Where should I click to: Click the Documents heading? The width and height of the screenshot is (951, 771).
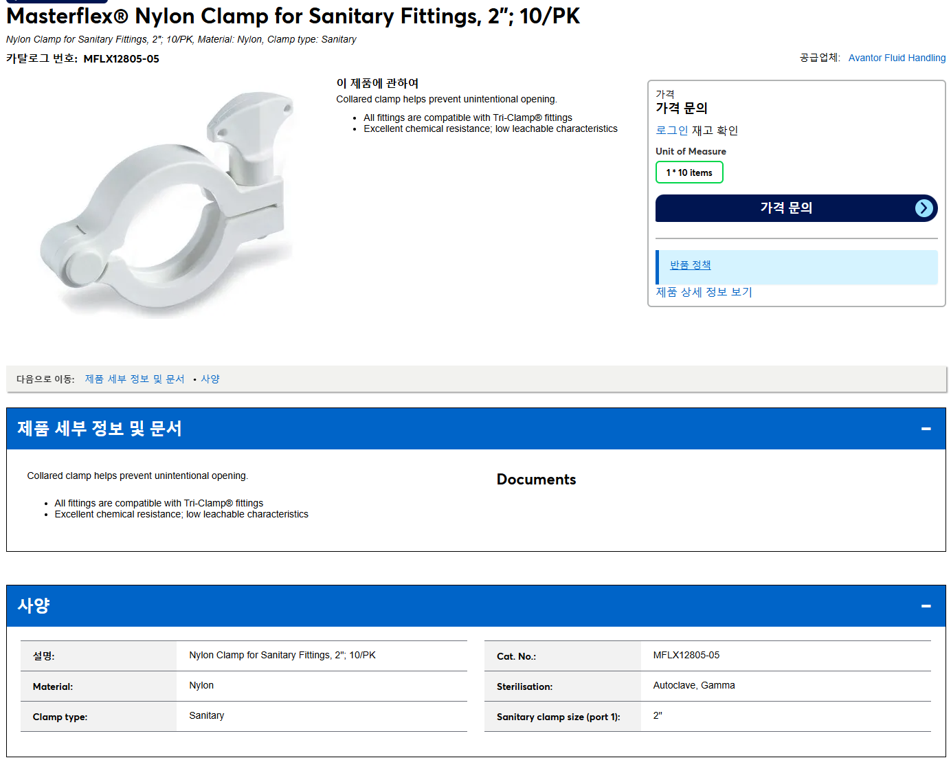point(536,480)
